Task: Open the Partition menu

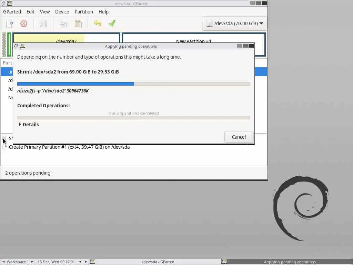Action: tap(84, 12)
